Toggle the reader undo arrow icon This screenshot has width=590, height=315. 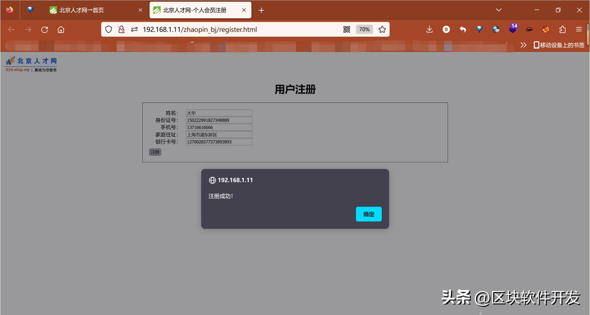click(463, 30)
